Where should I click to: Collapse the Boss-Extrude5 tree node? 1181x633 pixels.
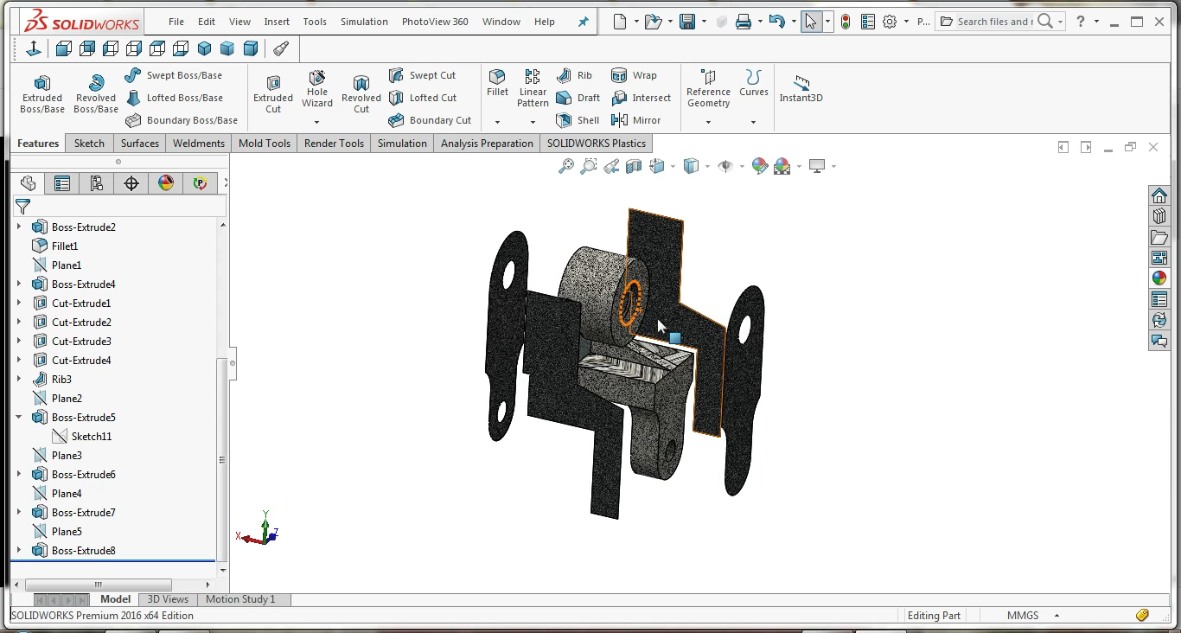click(x=19, y=418)
